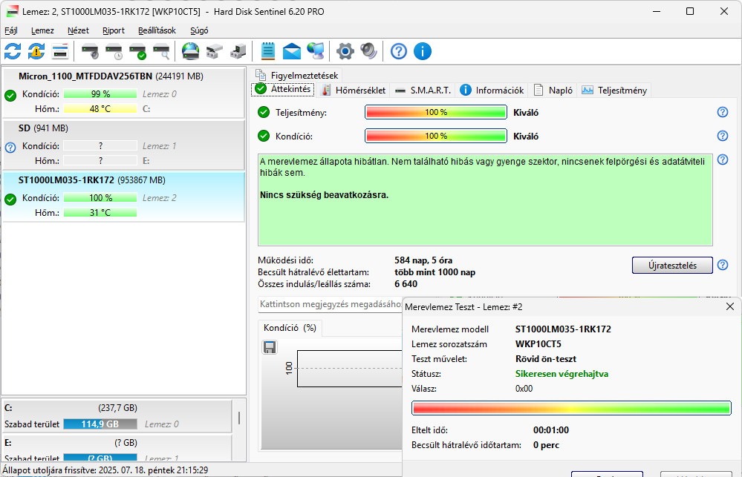Image resolution: width=742 pixels, height=477 pixels.
Task: Click the test progress bar in Merevlemez Teszt dialog
Action: click(571, 408)
